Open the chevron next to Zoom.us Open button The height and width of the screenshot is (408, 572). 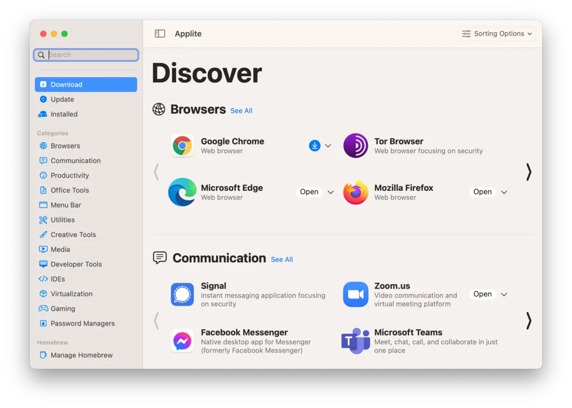click(x=503, y=294)
